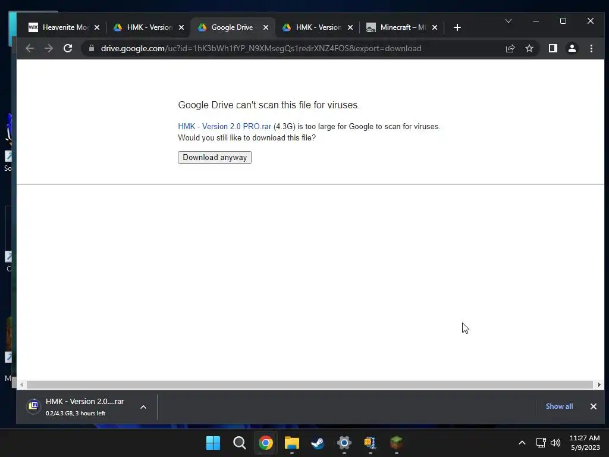
Task: Click the browser back arrow
Action: (x=30, y=48)
